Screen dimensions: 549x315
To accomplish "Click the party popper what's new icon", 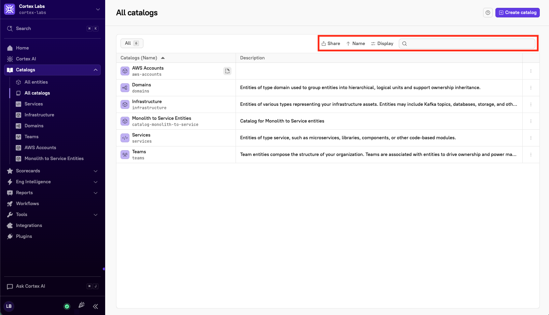I will [81, 305].
